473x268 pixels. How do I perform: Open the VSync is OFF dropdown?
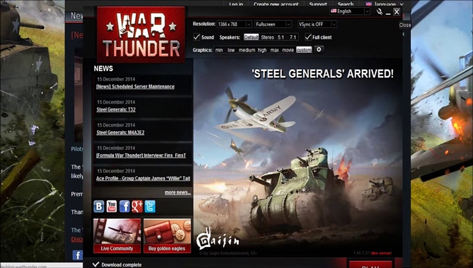317,24
